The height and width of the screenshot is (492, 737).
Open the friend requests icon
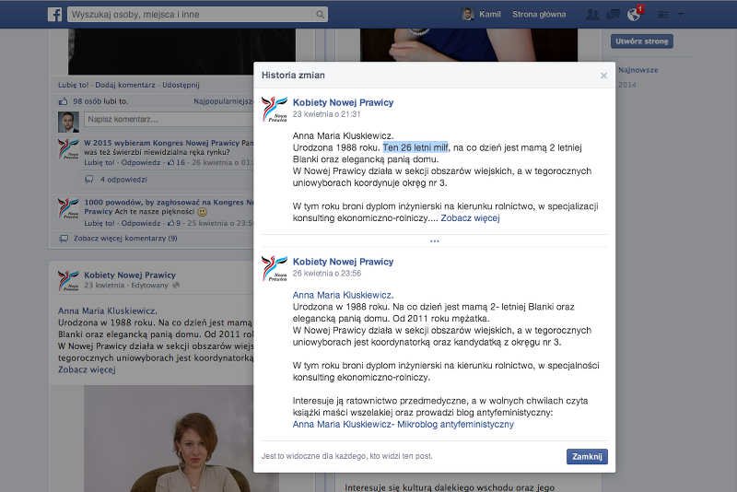(x=592, y=15)
